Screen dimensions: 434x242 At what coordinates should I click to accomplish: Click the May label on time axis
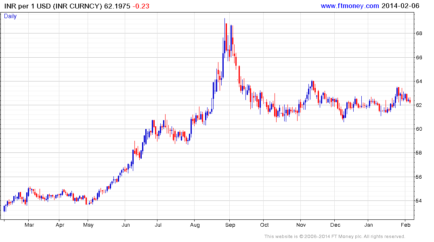pyautogui.click(x=88, y=225)
